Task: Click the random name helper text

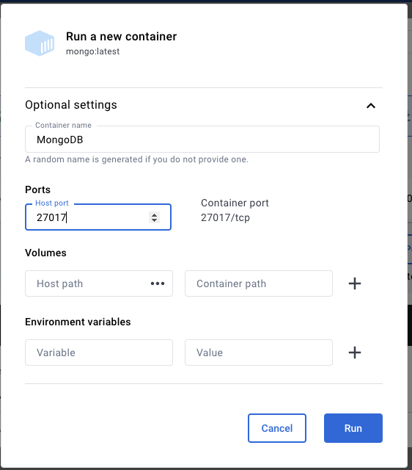Action: coord(137,159)
